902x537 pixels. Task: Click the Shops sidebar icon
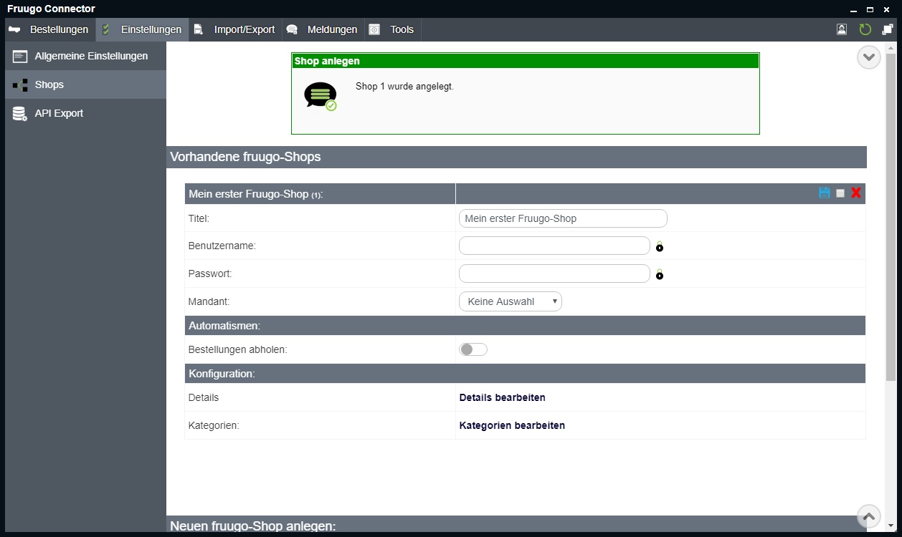tap(20, 84)
